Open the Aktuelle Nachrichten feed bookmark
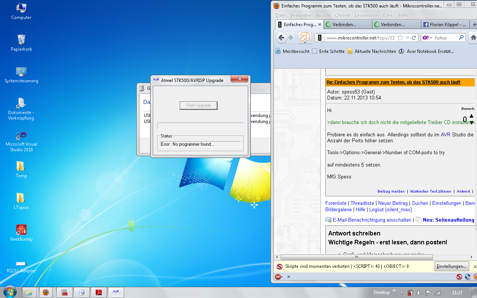This screenshot has height=298, width=477. 372,51
